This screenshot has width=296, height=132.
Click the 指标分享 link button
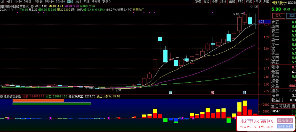[x=285, y=121]
